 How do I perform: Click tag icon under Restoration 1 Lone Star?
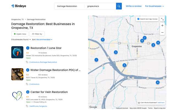(x=27, y=62)
